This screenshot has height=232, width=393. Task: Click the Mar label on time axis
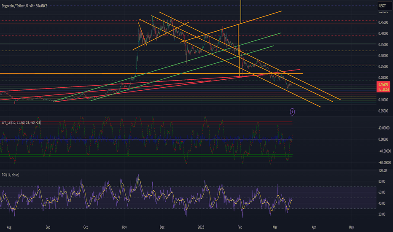click(x=275, y=227)
